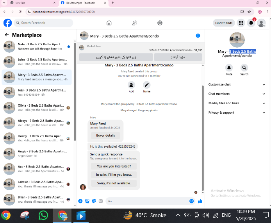Click the browser address bar URL

[x=64, y=12]
